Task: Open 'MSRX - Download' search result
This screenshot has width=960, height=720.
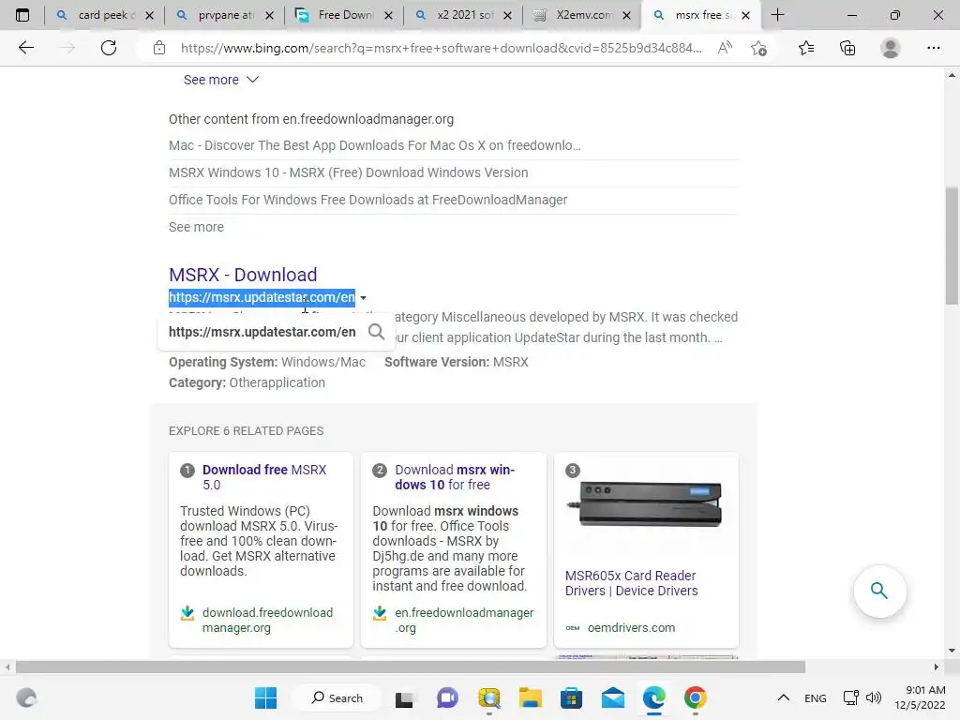Action: click(243, 275)
